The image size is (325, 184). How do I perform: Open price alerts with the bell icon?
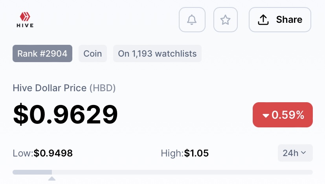[x=192, y=20]
